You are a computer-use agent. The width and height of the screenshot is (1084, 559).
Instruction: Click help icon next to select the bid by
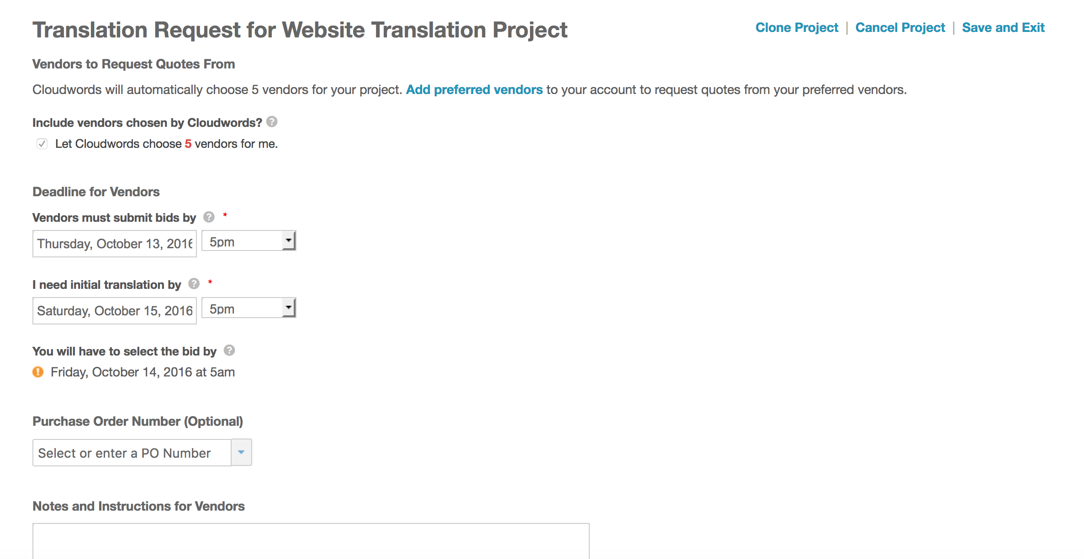click(229, 350)
